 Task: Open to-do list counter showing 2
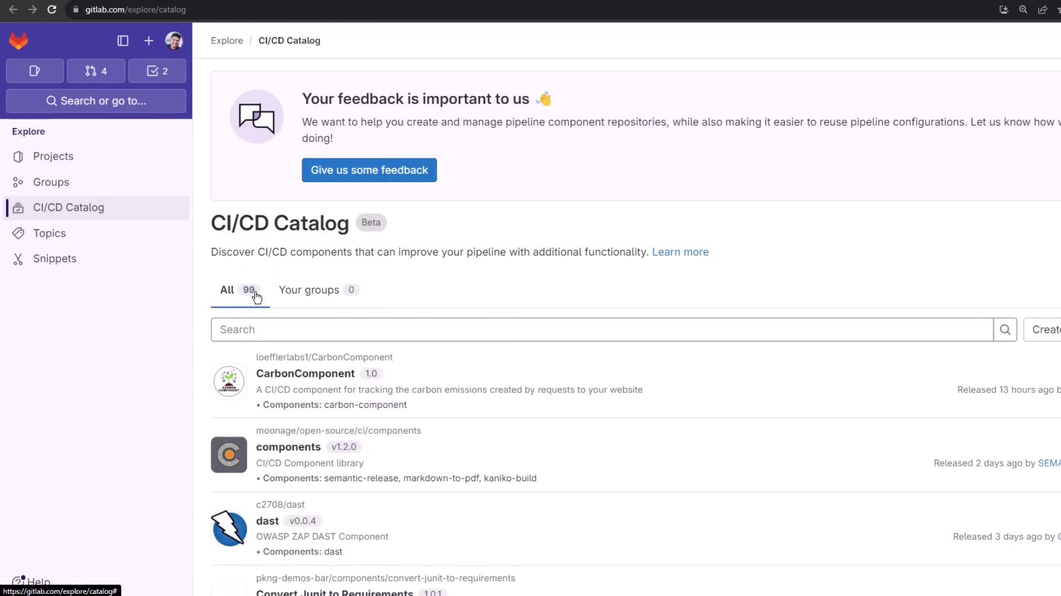[x=157, y=71]
